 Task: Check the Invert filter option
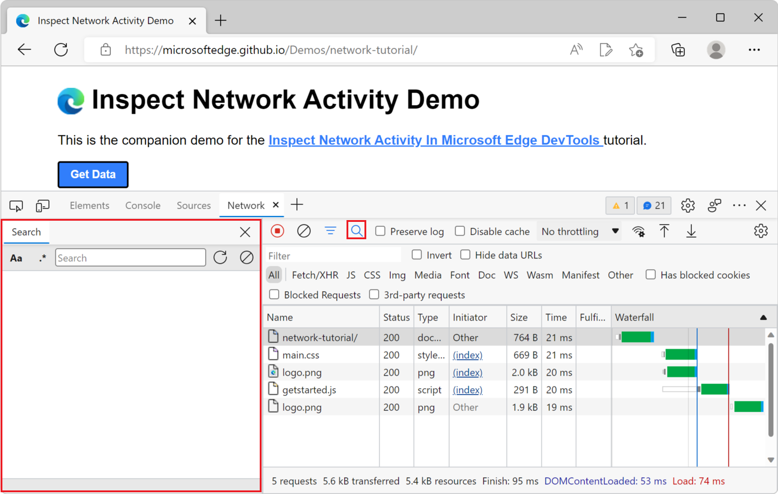pos(417,255)
